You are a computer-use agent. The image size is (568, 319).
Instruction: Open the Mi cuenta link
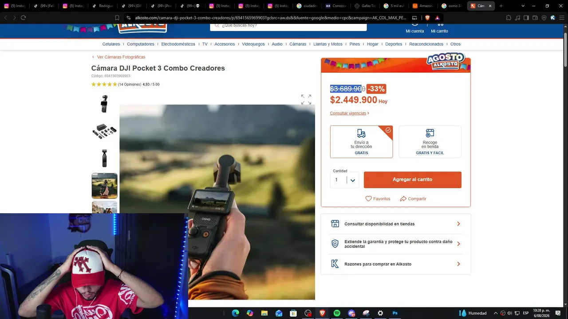pos(415,28)
